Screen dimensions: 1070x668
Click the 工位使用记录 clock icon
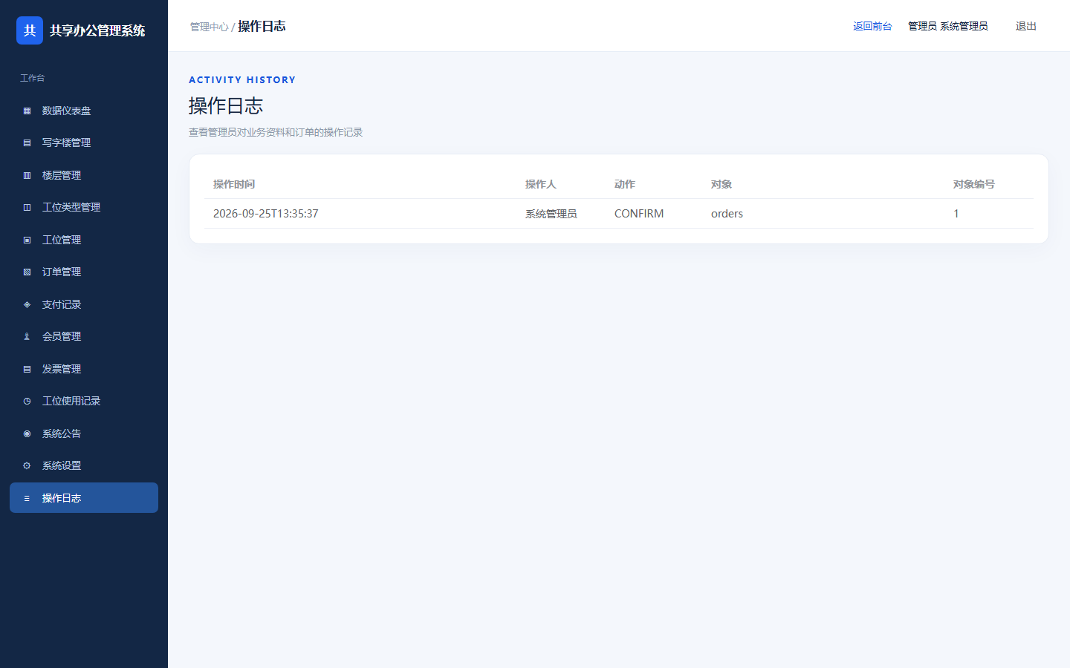(27, 401)
